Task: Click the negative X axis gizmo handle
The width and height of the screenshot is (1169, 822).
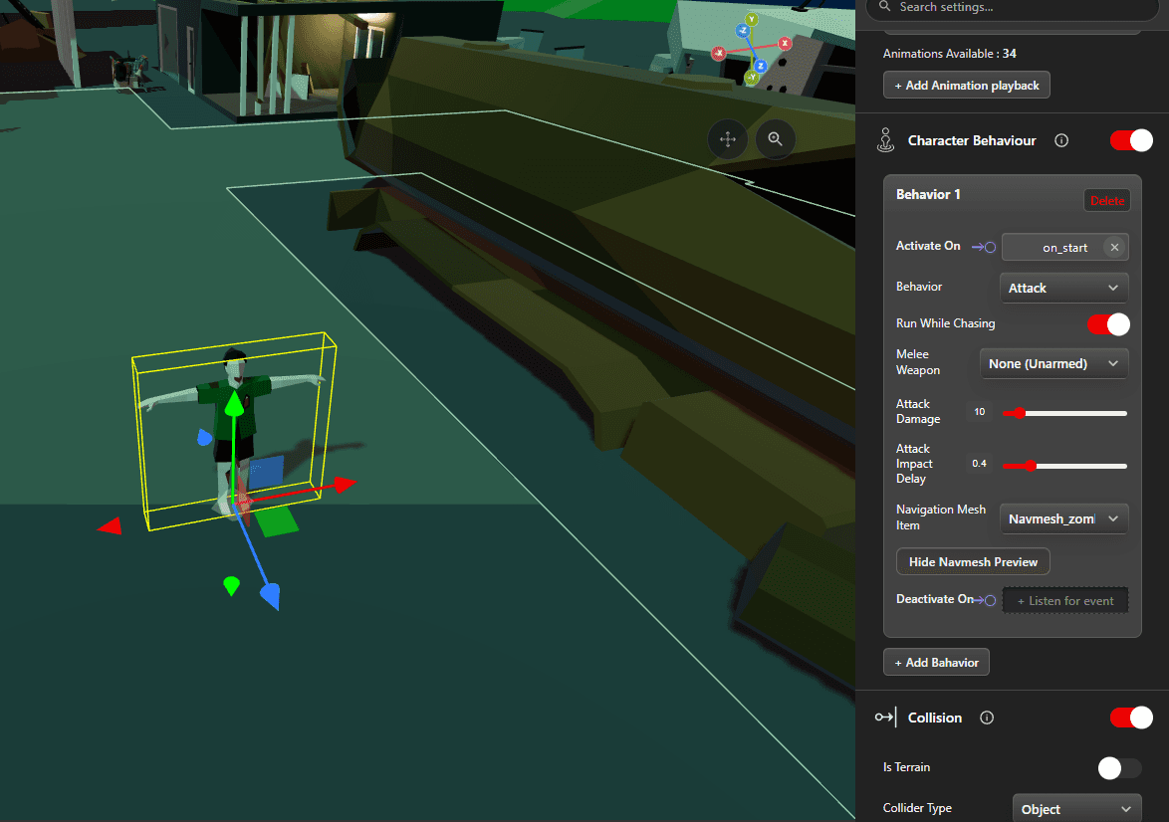Action: pyautogui.click(x=719, y=53)
